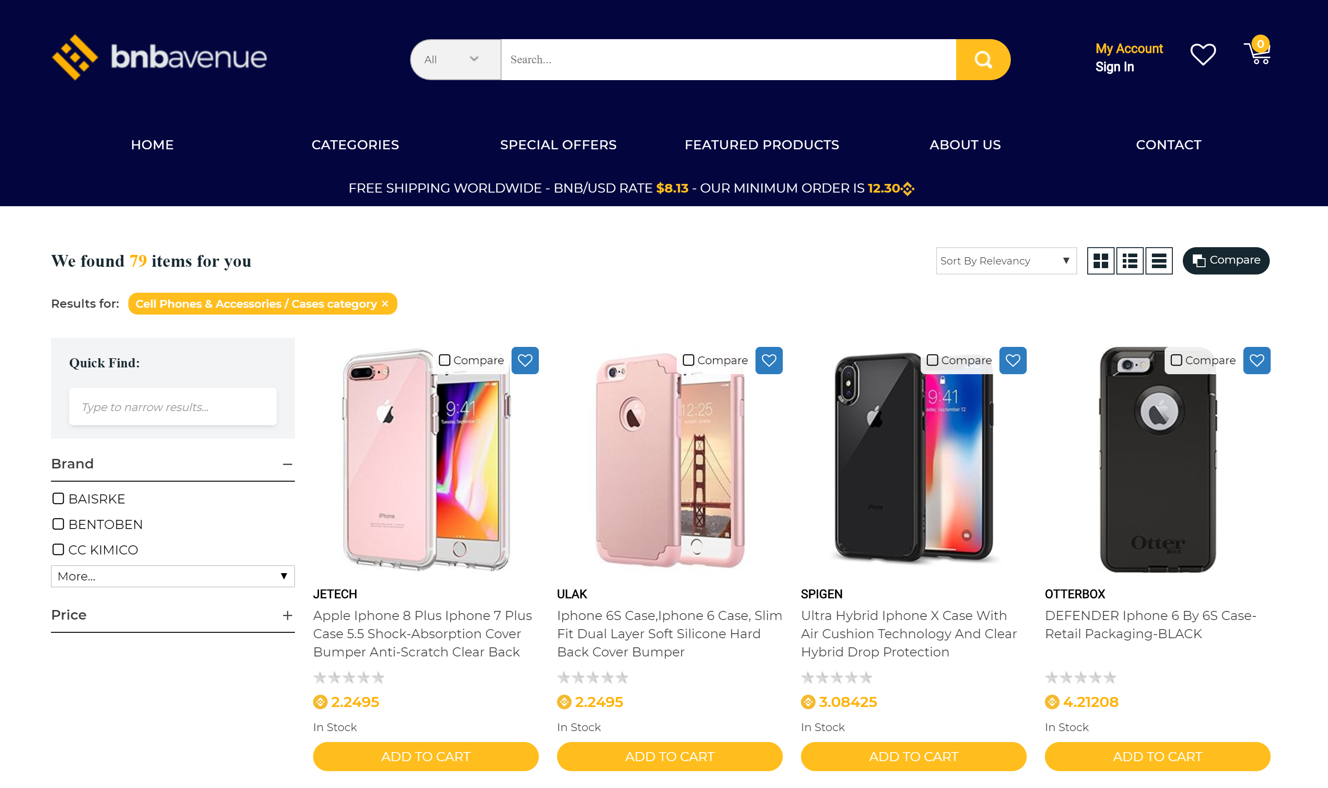The height and width of the screenshot is (788, 1328).
Task: Switch to compact lines view icon
Action: [x=1159, y=261]
